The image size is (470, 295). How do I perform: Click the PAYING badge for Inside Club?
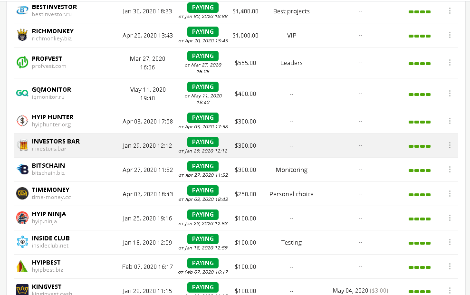[x=203, y=239]
